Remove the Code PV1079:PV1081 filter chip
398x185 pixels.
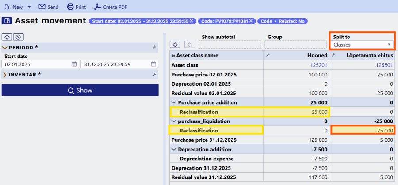tap(251, 21)
